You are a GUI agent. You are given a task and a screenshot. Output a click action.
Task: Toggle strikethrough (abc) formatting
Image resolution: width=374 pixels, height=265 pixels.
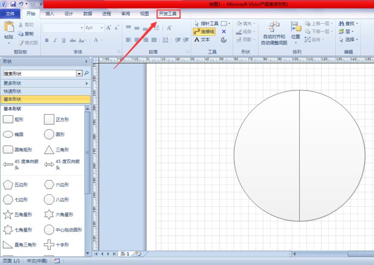click(x=73, y=40)
